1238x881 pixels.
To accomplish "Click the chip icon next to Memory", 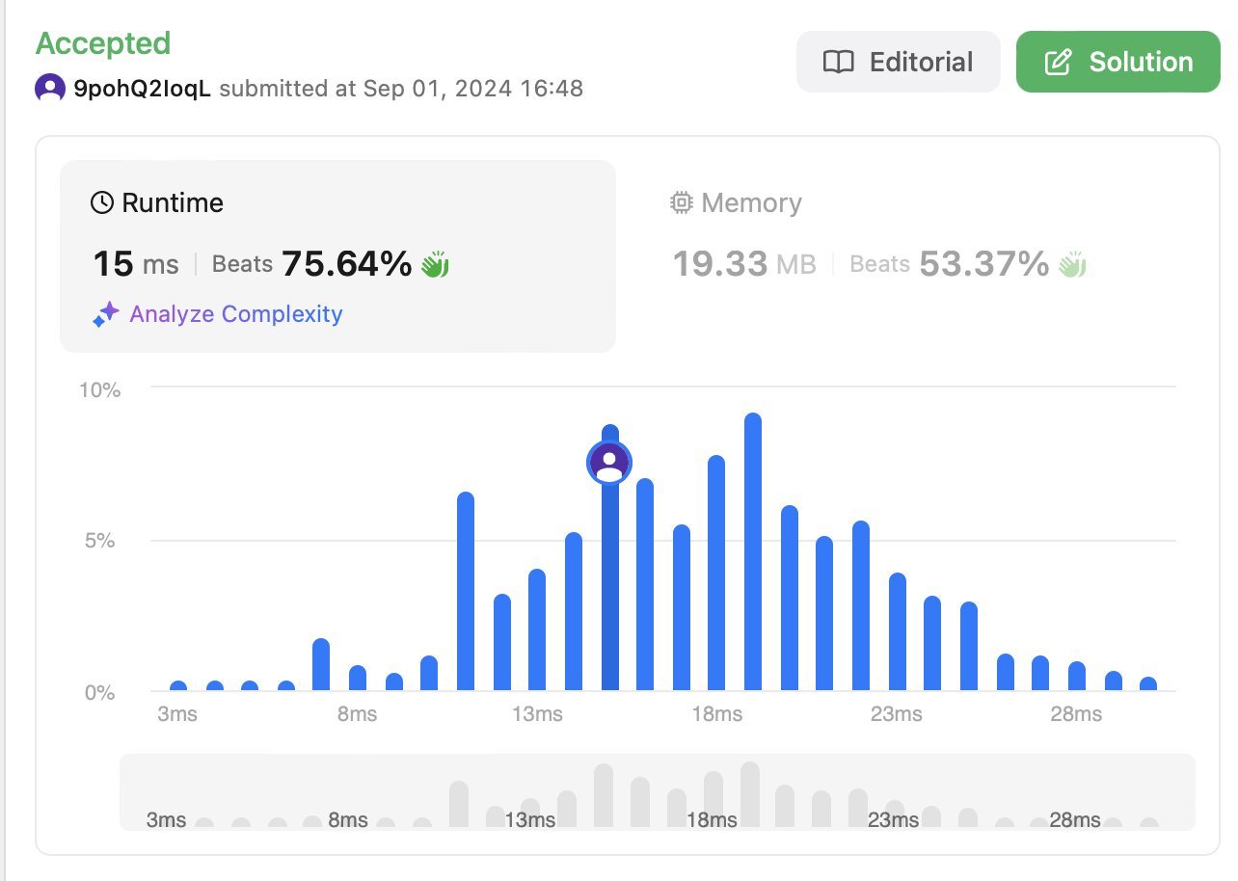I will pos(682,202).
